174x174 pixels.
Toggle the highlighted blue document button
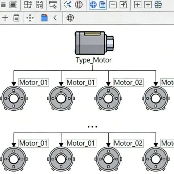point(103,5)
